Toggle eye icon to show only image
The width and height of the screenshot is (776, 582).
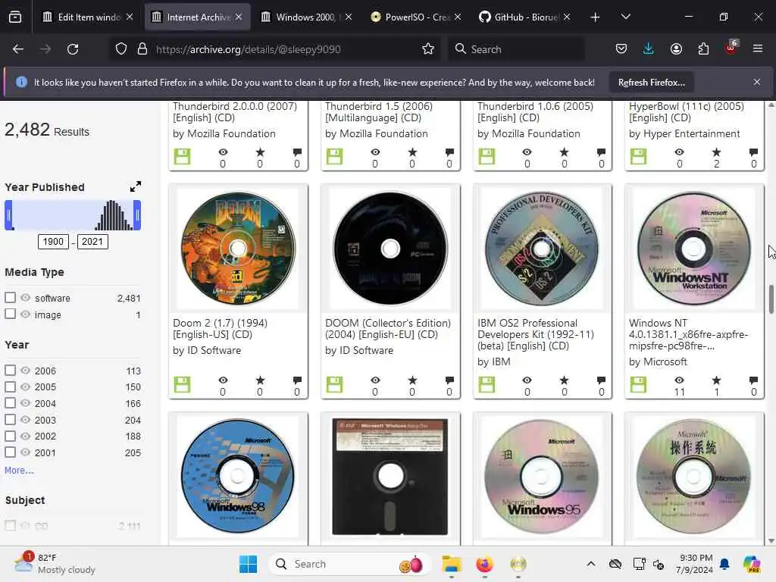click(25, 314)
